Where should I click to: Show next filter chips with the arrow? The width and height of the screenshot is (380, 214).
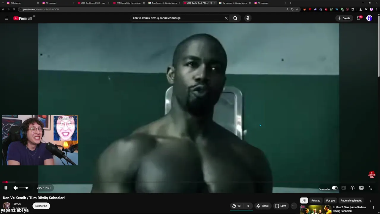point(370,201)
